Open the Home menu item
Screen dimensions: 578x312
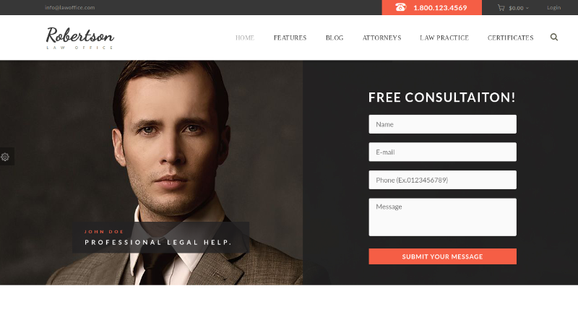[245, 38]
